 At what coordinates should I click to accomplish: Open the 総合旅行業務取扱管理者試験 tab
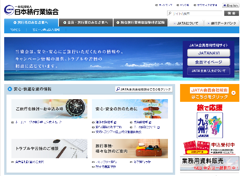pyautogui.click(x=141, y=23)
